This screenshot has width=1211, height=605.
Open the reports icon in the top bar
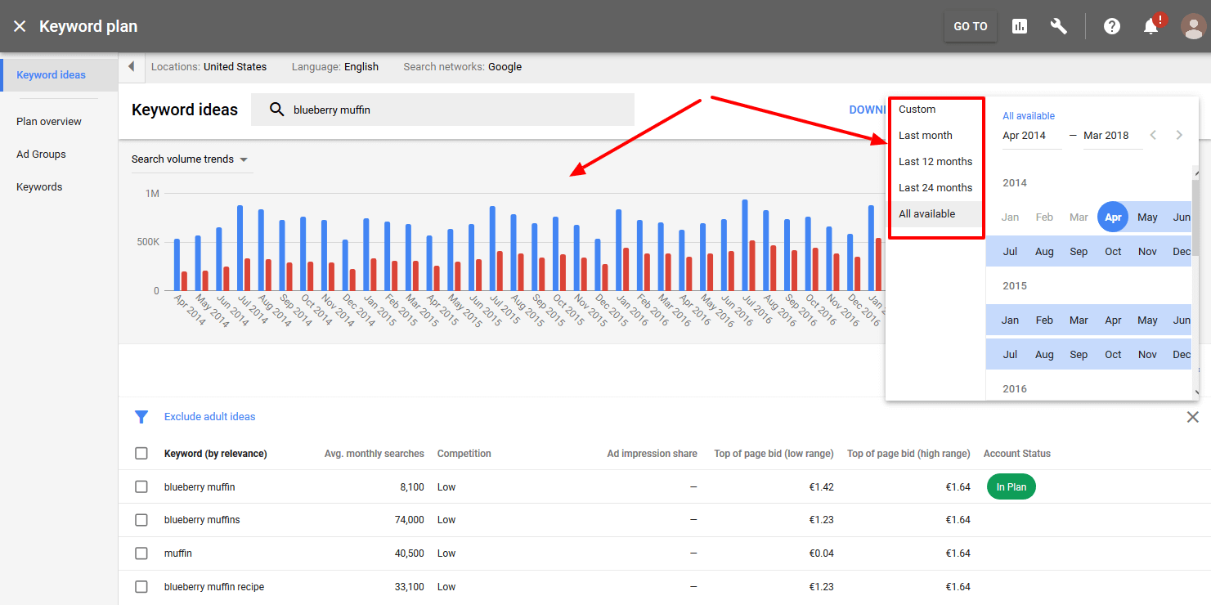click(x=1020, y=25)
